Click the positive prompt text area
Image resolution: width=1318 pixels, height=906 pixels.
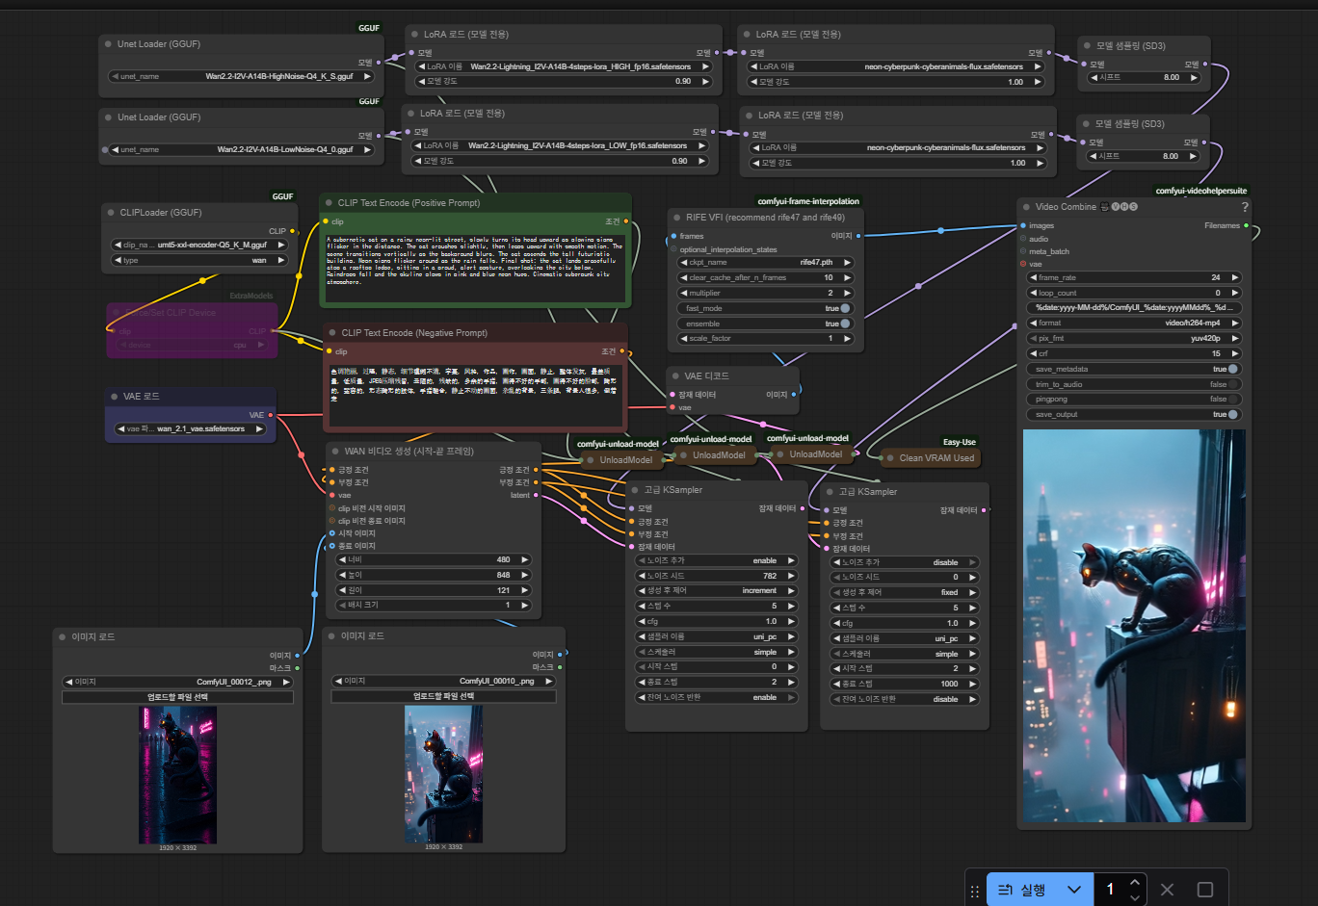(475, 267)
